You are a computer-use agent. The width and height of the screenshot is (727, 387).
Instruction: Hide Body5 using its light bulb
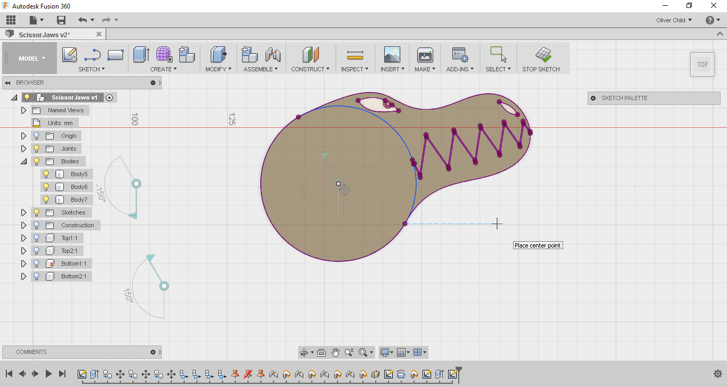point(46,174)
